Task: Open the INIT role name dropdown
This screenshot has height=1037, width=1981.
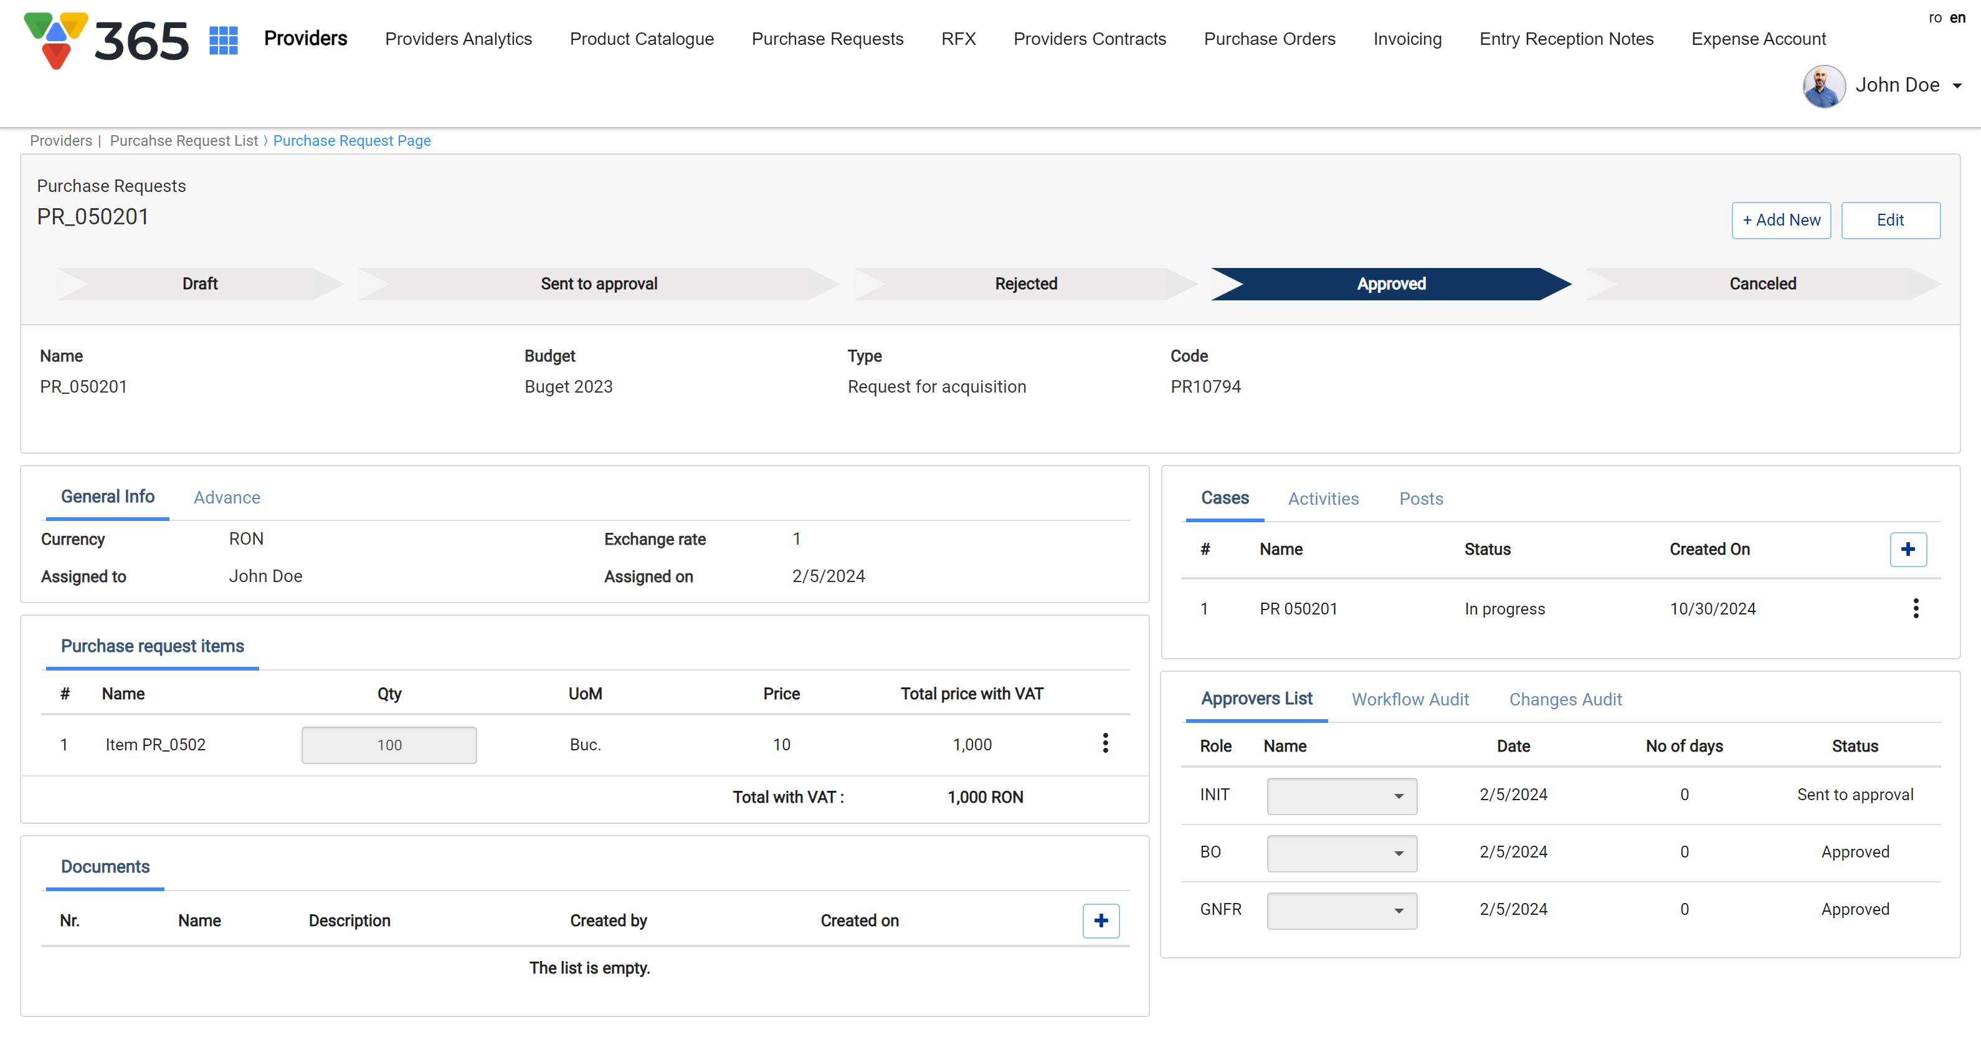Action: [x=1341, y=795]
